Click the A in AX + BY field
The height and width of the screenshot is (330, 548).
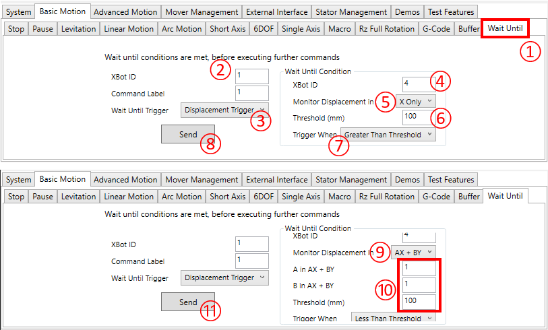(x=419, y=269)
